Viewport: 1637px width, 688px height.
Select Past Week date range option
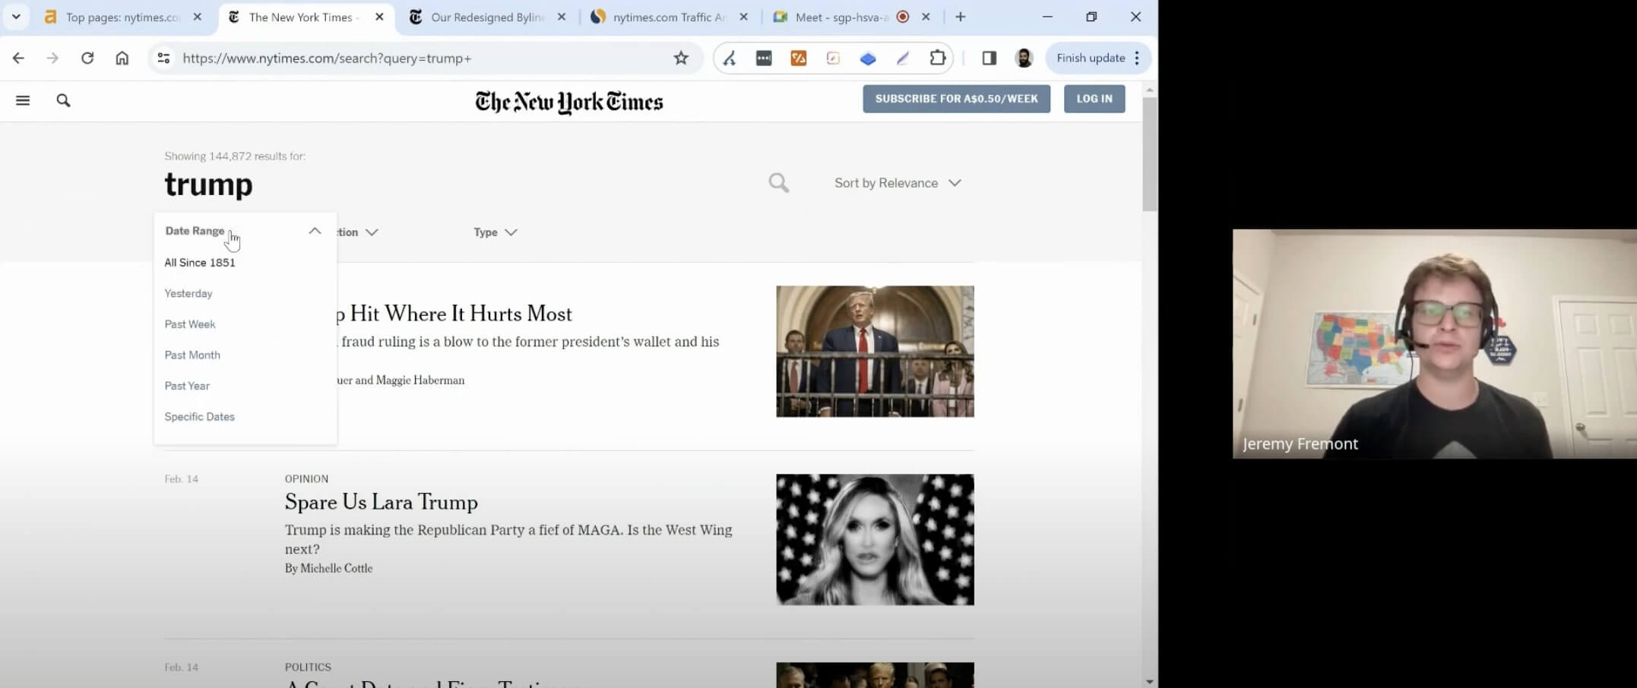190,324
